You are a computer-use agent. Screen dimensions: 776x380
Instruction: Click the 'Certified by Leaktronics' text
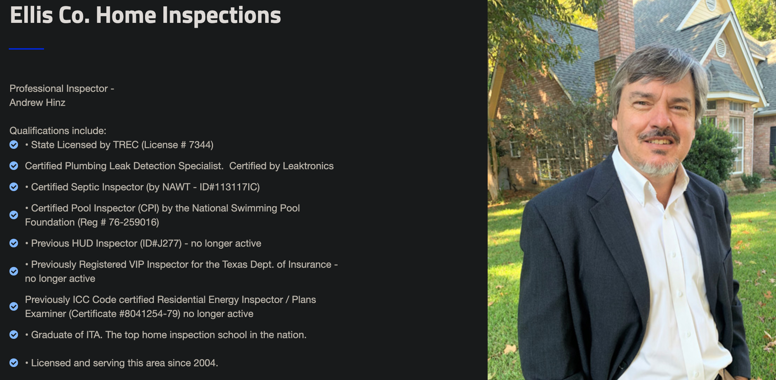pos(281,166)
